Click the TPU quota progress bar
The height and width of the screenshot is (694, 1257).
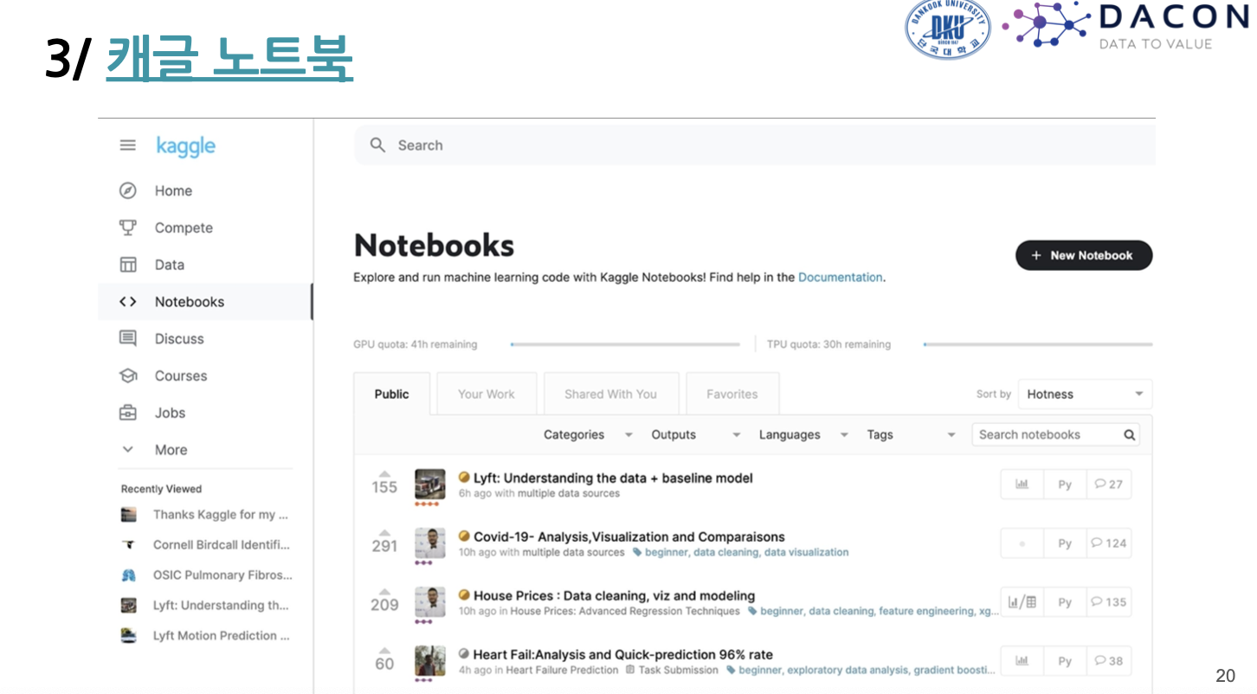1038,344
